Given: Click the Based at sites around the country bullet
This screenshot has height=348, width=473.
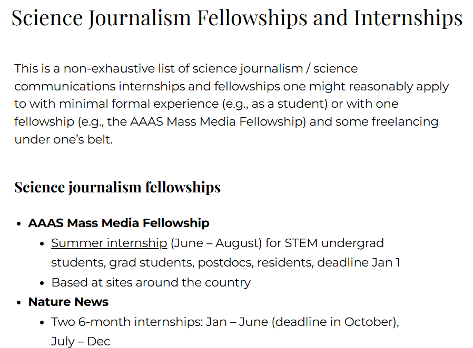Looking at the screenshot, I should (151, 282).
